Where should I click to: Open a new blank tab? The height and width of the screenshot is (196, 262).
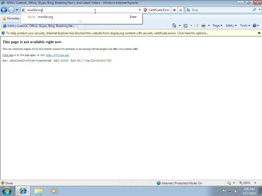(x=82, y=26)
